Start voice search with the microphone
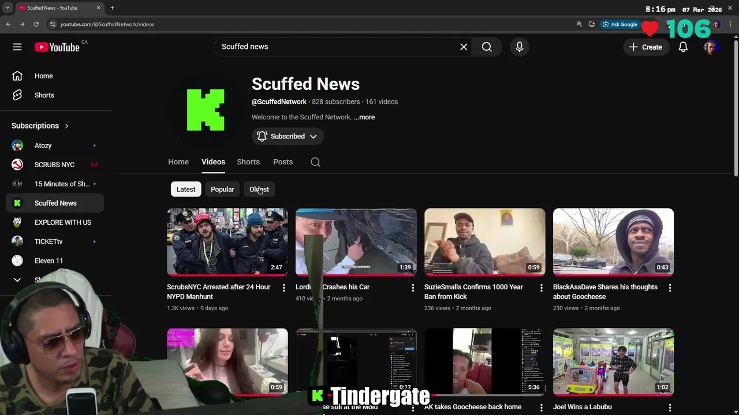Screen dimensions: 739x415 [520, 47]
